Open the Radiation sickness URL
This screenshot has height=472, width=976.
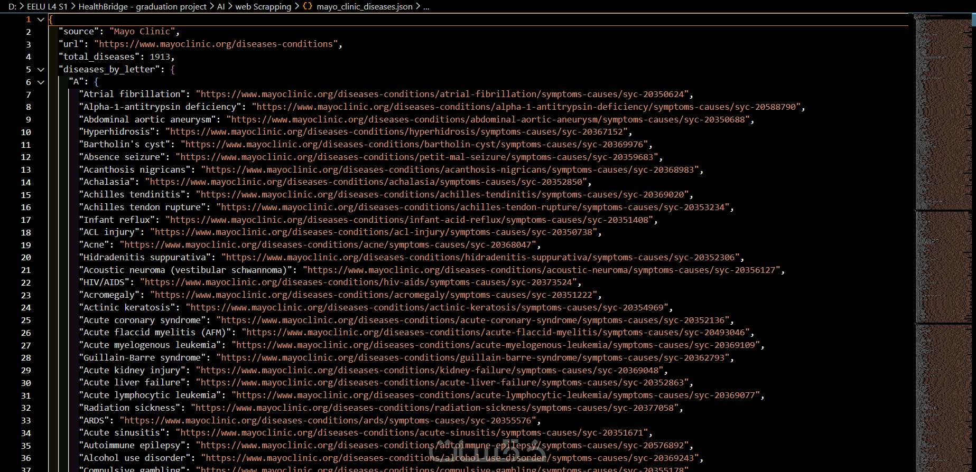(435, 408)
